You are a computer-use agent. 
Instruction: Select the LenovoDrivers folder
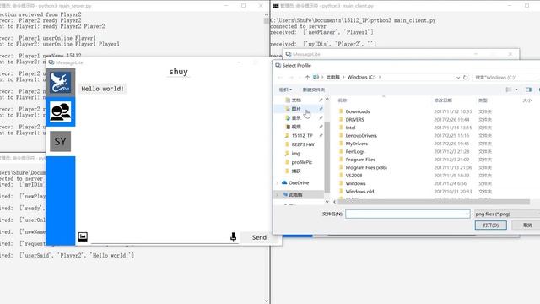coord(361,135)
